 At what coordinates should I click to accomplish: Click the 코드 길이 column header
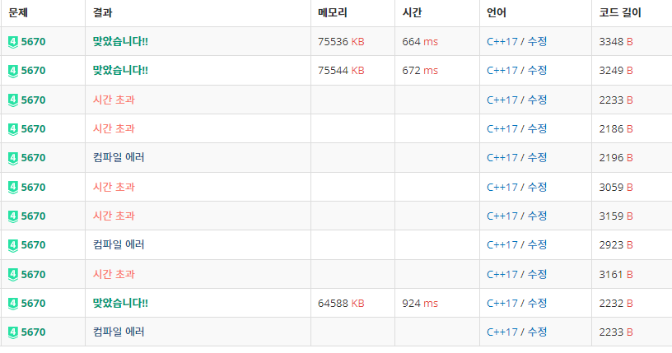pyautogui.click(x=620, y=13)
